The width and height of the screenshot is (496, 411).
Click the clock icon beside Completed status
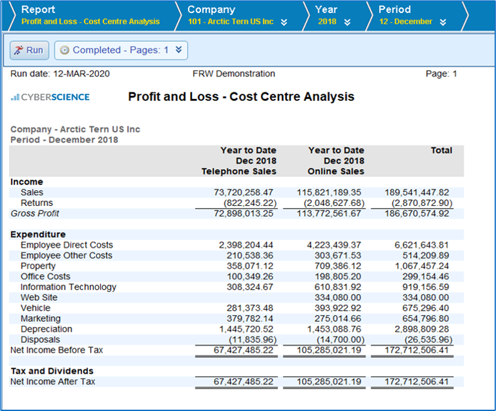pyautogui.click(x=64, y=50)
